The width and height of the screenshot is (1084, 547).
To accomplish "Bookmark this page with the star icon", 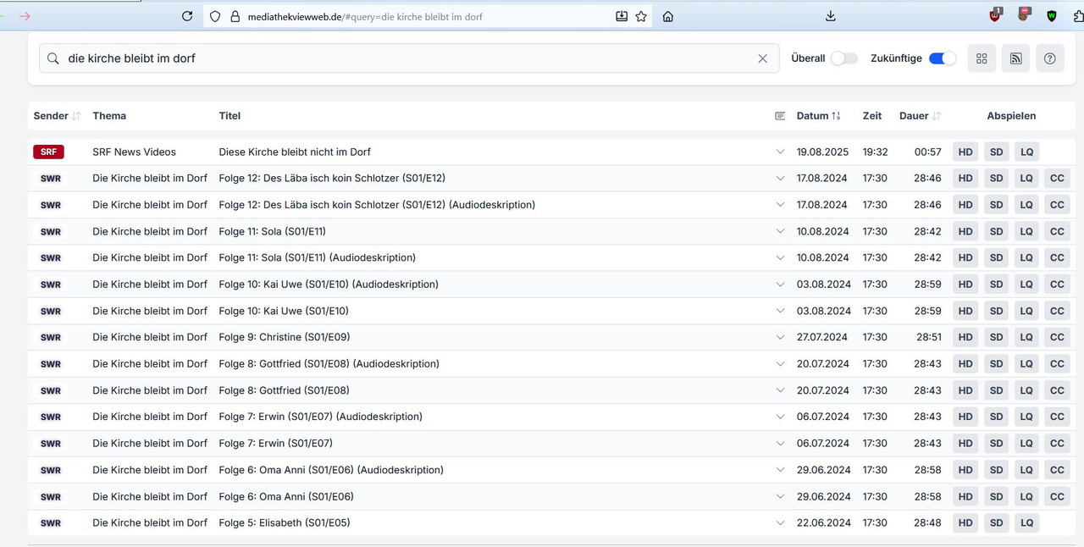I will pos(641,16).
